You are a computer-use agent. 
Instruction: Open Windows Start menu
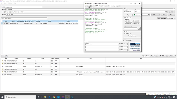click(2, 97)
